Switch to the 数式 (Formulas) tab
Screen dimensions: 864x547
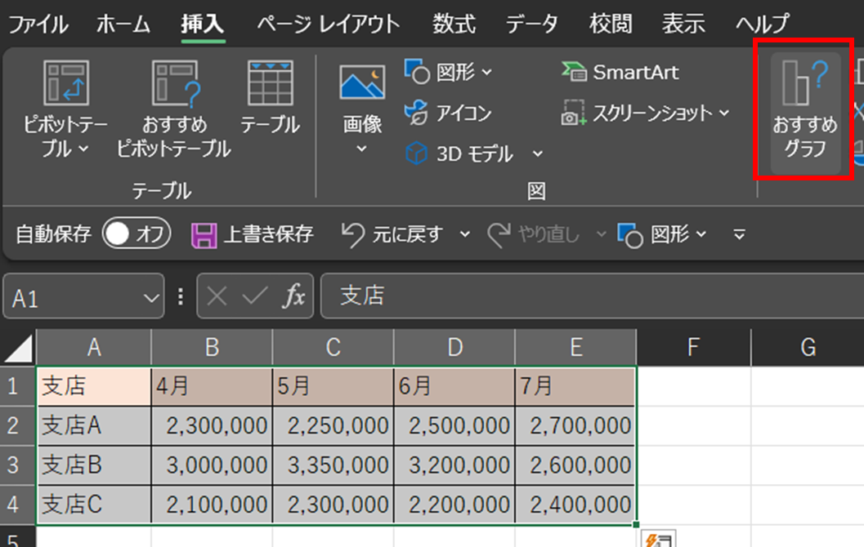pyautogui.click(x=454, y=24)
